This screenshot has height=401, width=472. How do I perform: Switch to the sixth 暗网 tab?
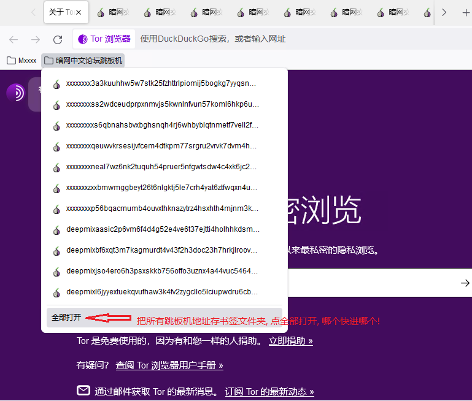point(347,12)
